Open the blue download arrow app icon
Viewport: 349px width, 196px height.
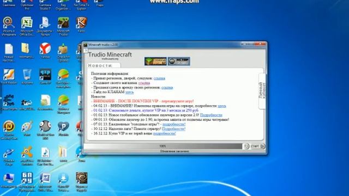coord(63,179)
